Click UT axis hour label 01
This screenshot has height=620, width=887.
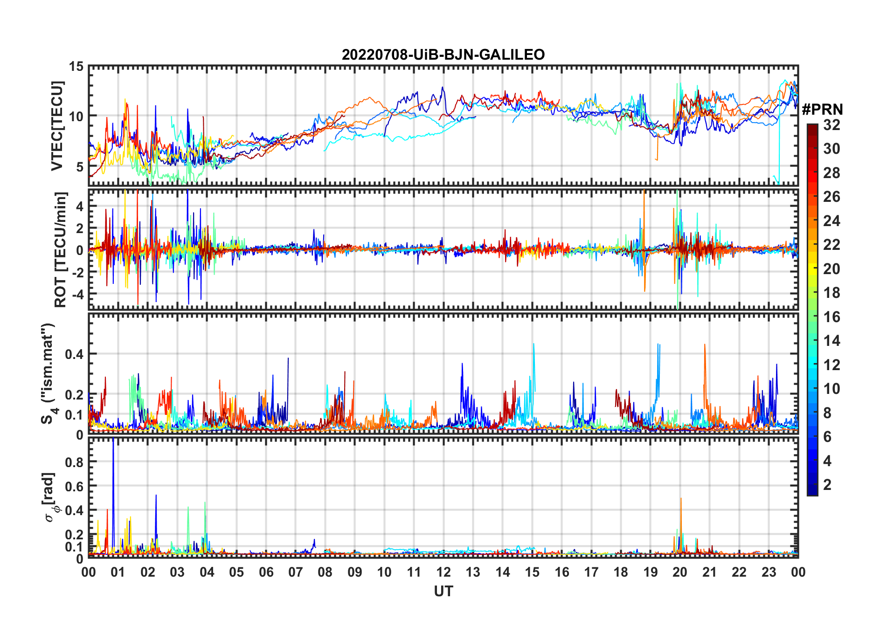tap(118, 572)
